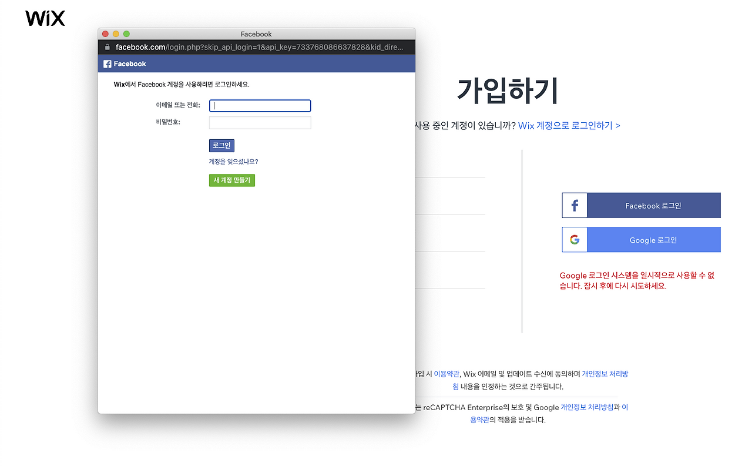
Task: Click the Wix에서 Facebook 계정 instruction text
Action: coord(182,85)
